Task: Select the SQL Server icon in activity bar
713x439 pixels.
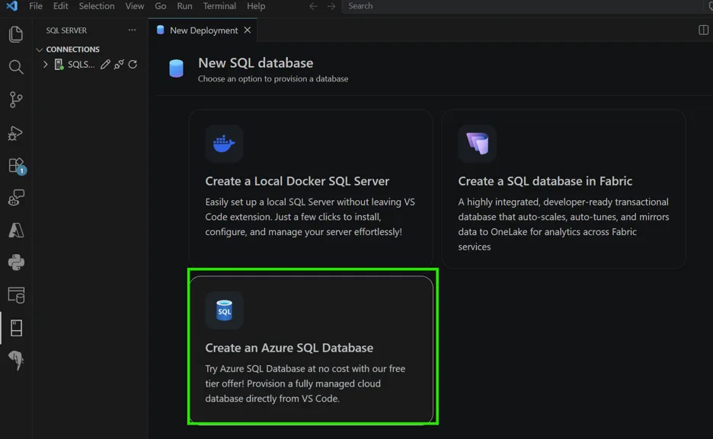Action: click(x=16, y=328)
